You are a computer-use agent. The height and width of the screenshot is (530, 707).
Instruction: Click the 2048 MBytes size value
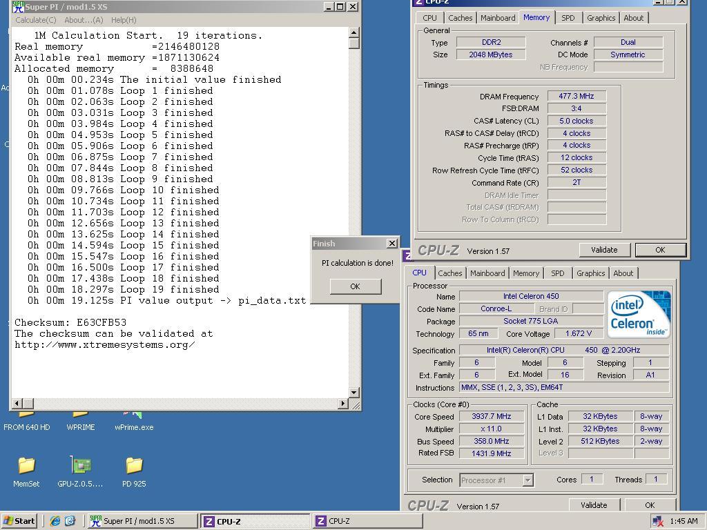[x=491, y=55]
